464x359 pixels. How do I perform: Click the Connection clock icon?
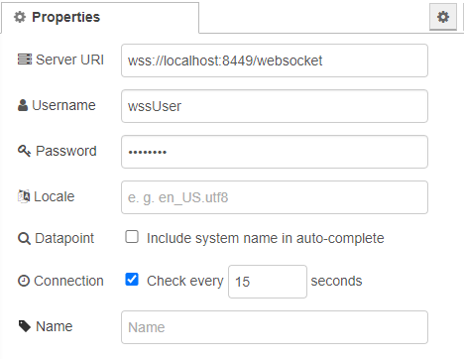click(24, 281)
